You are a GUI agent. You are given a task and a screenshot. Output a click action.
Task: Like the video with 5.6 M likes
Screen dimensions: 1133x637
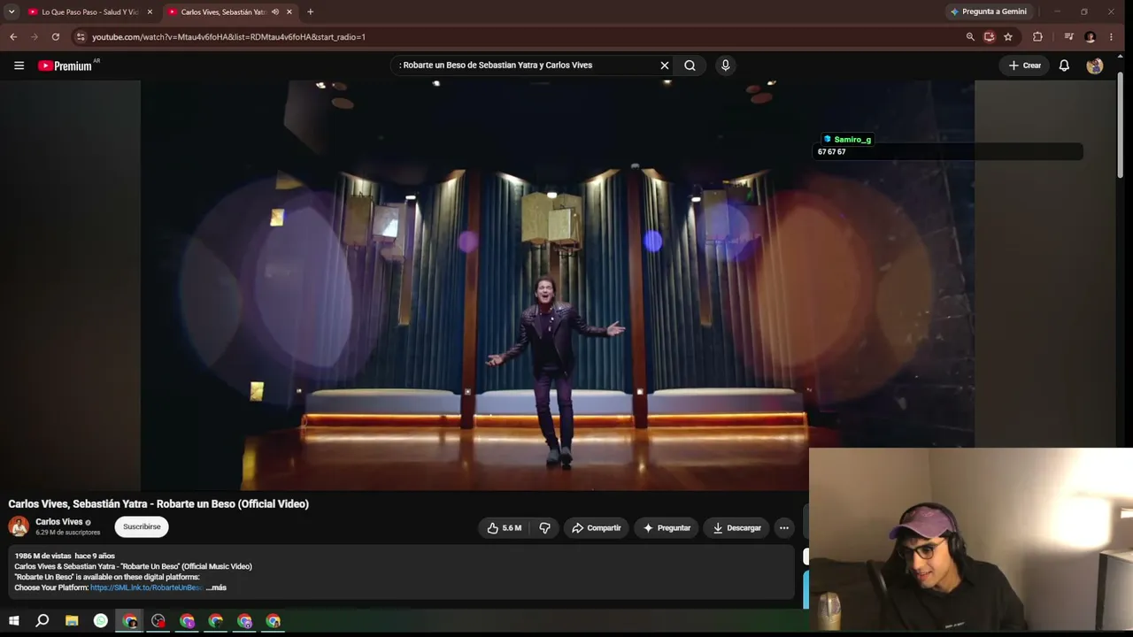tap(504, 528)
